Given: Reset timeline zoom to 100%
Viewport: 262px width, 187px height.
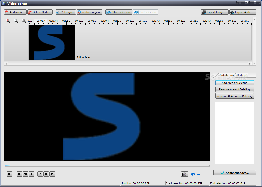Looking at the screenshot, I should click(23, 21).
